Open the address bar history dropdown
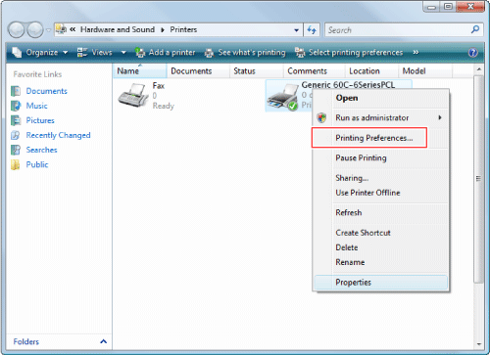 296,30
